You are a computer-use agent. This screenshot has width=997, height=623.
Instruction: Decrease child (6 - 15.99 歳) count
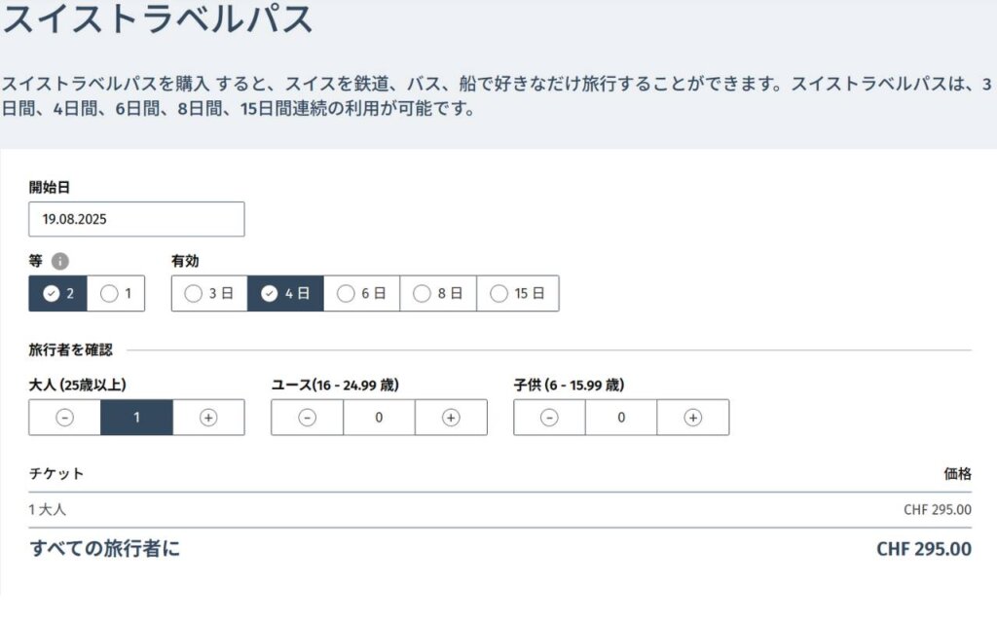[x=549, y=418]
